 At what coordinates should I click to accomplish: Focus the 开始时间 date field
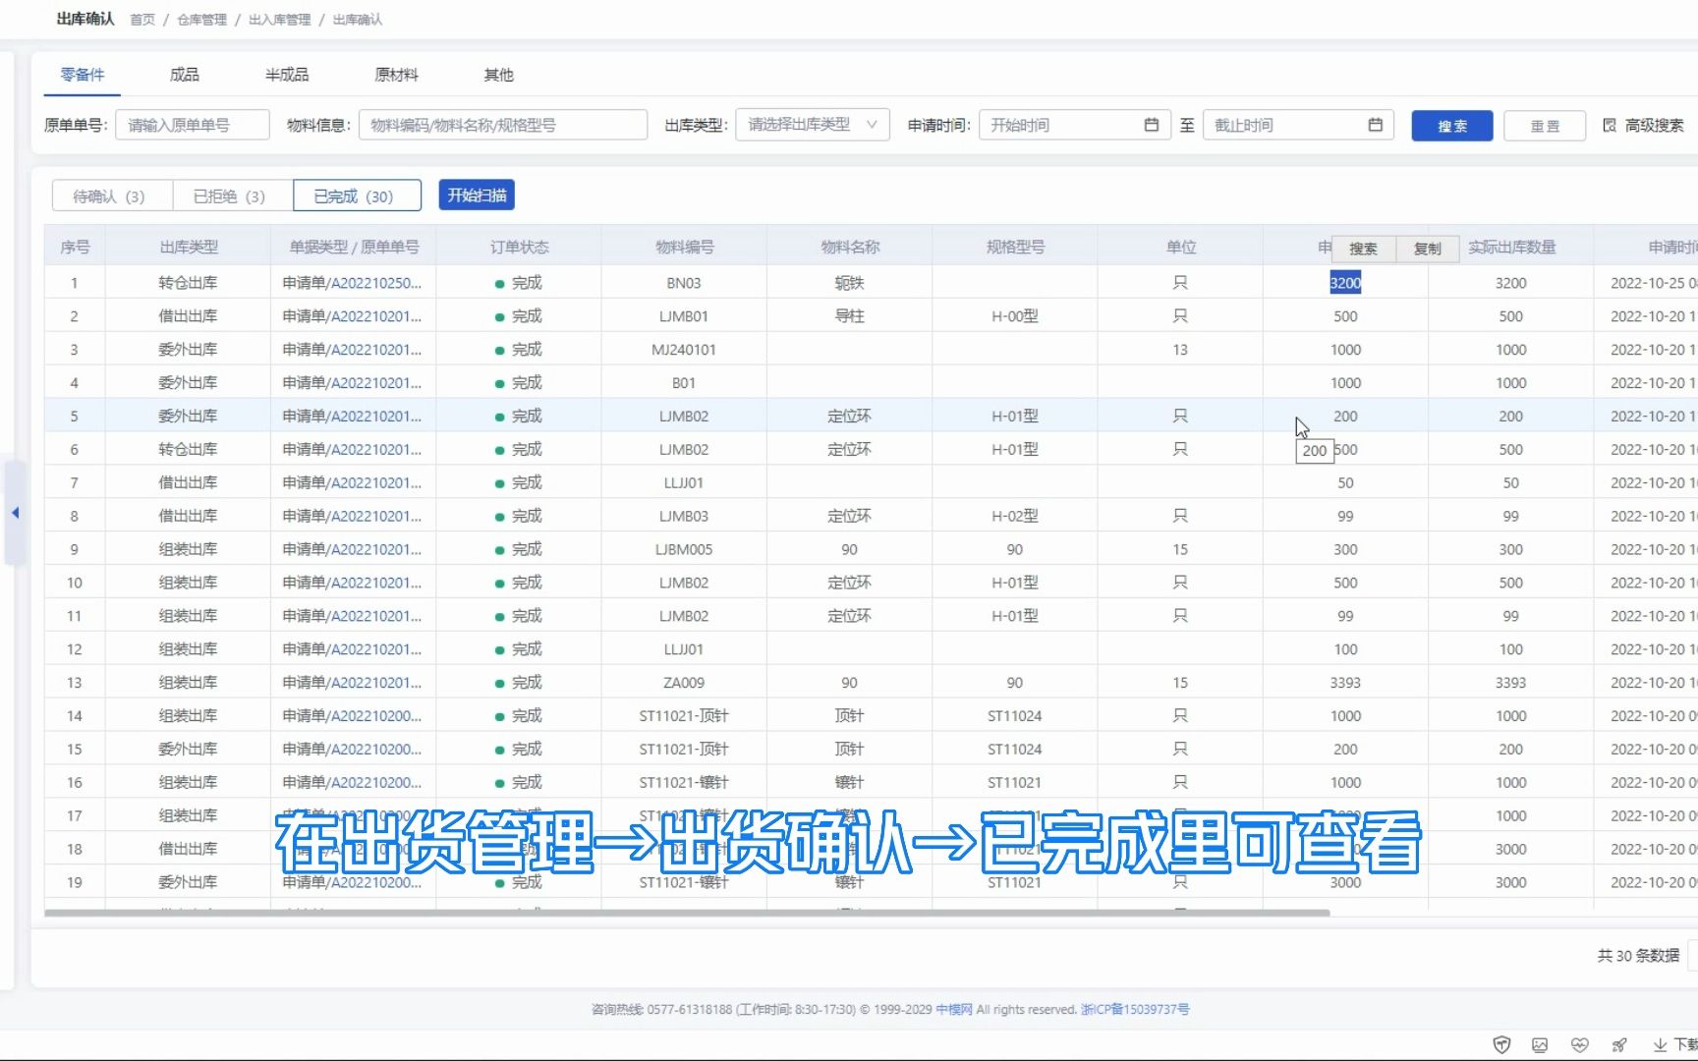pyautogui.click(x=1074, y=125)
